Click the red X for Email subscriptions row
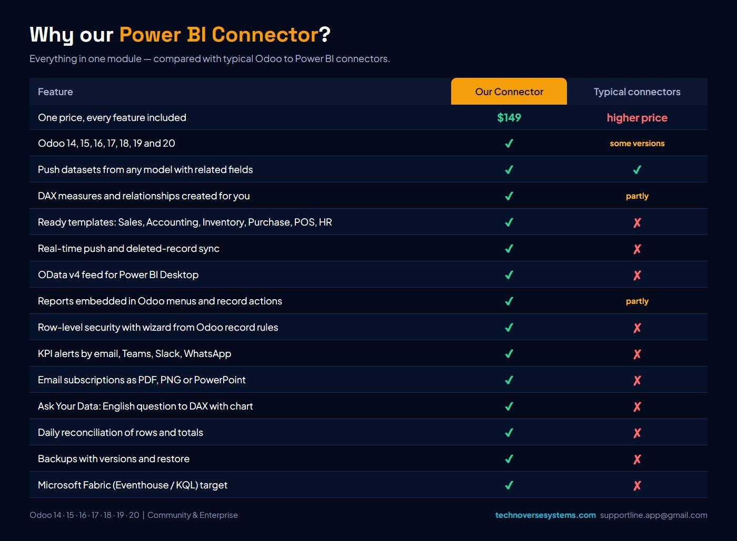The width and height of the screenshot is (737, 541). [x=637, y=380]
